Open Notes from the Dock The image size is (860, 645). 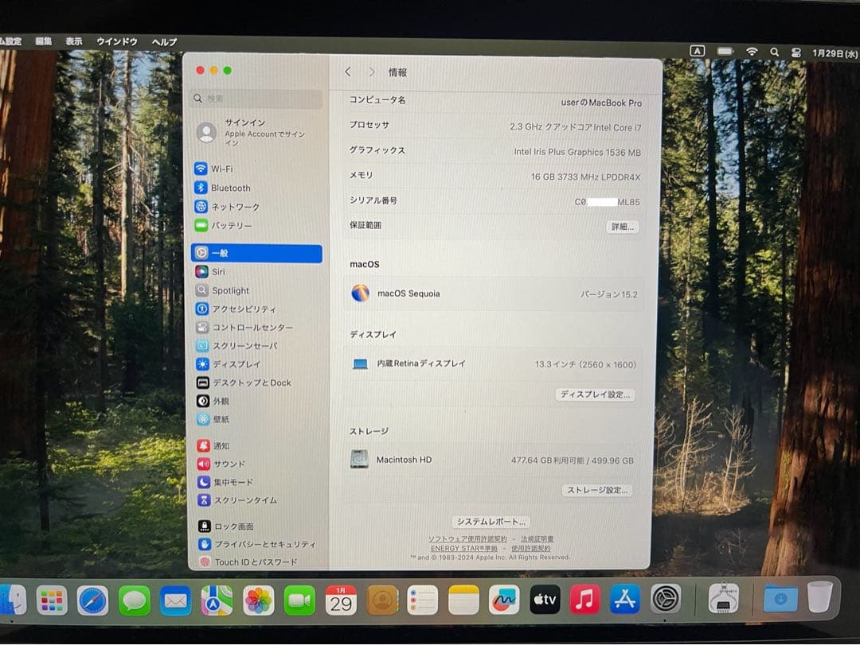click(463, 600)
